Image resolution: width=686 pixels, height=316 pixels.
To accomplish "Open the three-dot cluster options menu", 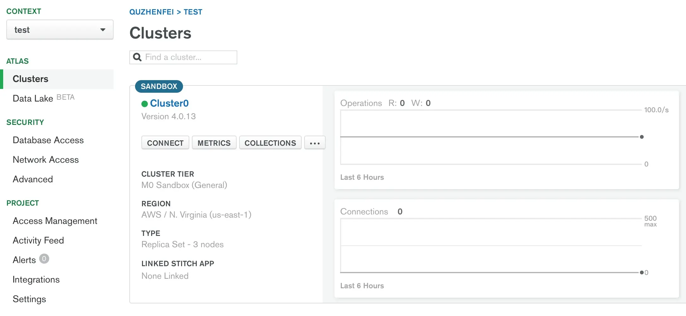I will (315, 143).
